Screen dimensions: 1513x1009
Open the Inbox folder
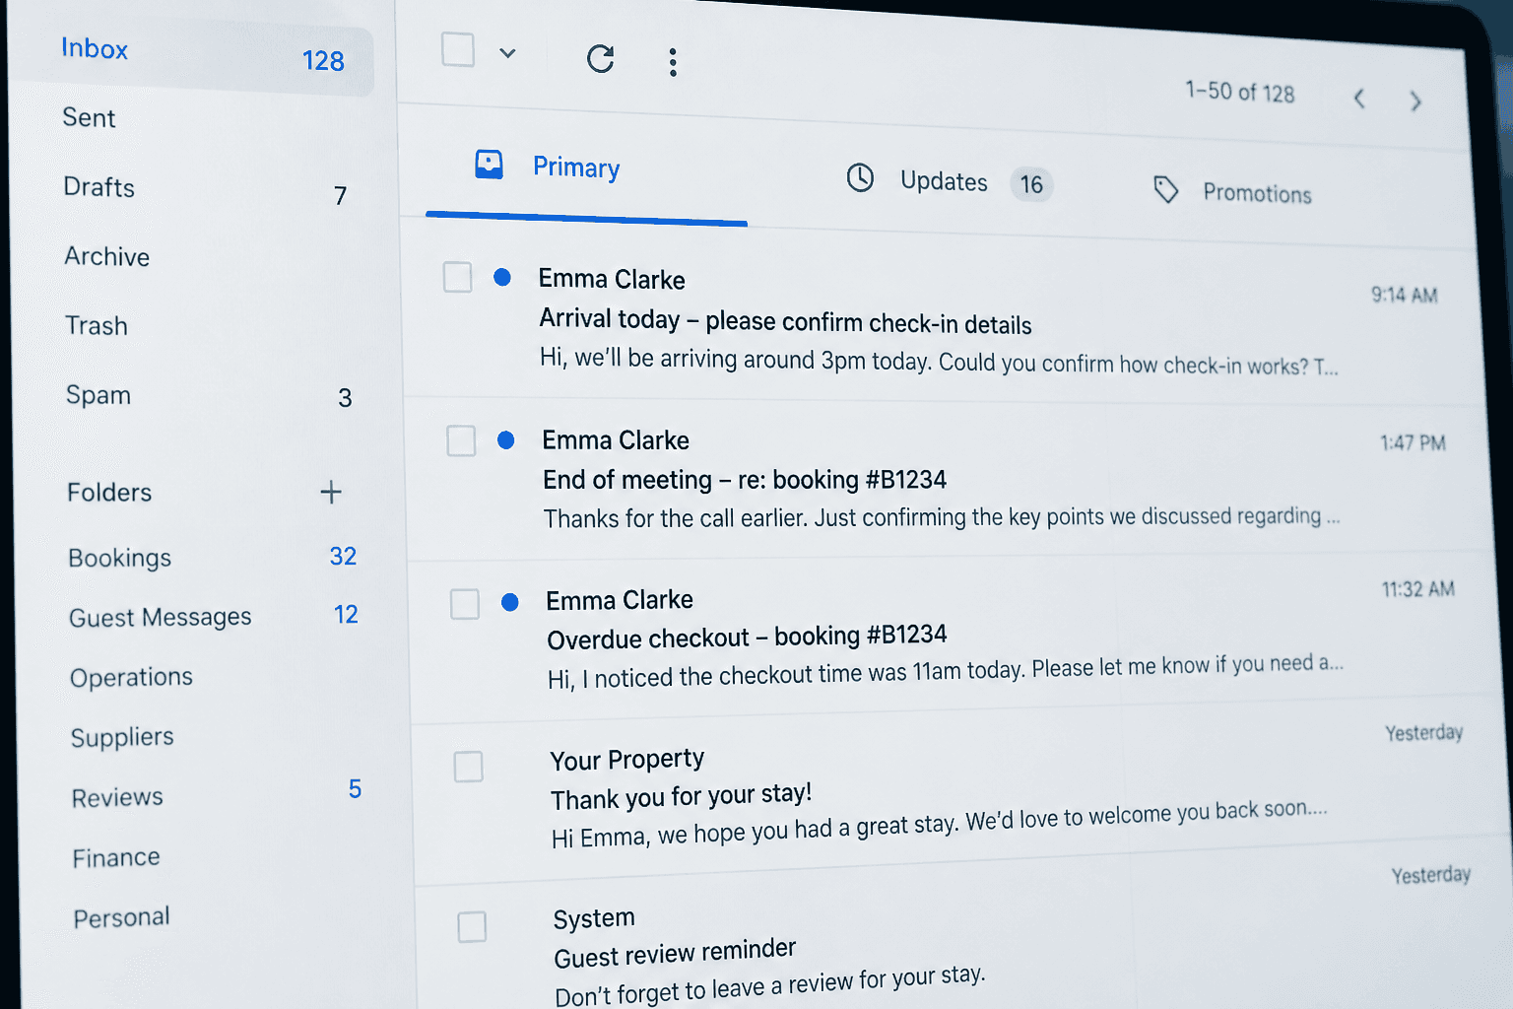(192, 54)
